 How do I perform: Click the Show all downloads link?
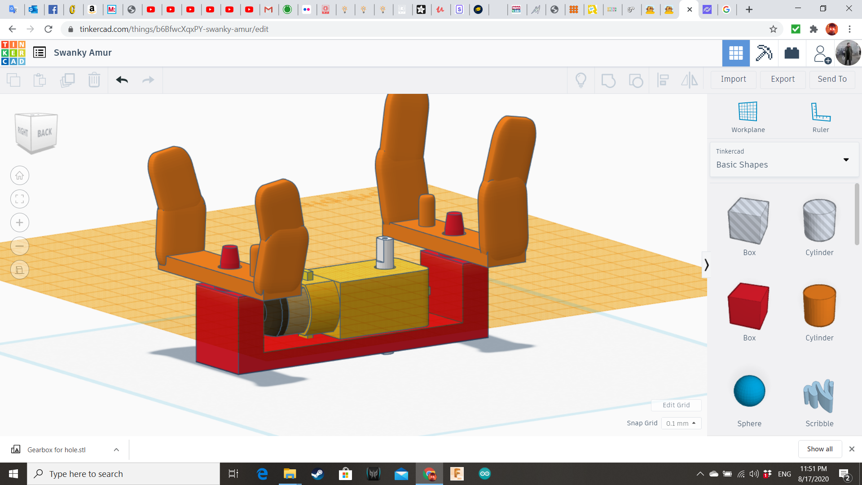[x=820, y=449]
